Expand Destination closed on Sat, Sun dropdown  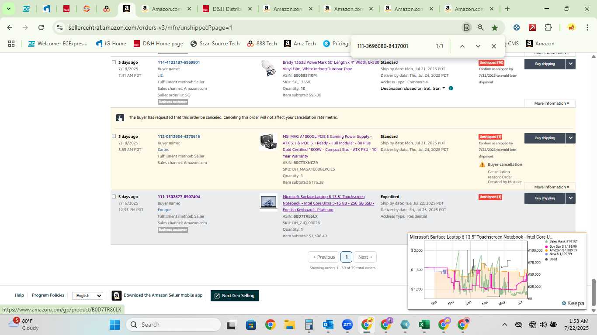point(413,88)
